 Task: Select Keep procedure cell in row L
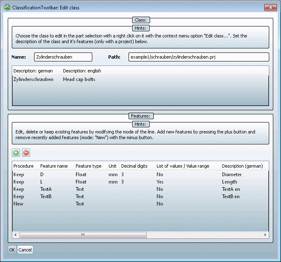point(19,182)
